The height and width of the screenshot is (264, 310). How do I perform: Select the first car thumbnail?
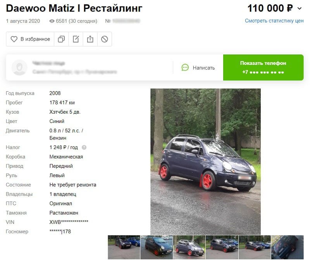[x=124, y=247]
